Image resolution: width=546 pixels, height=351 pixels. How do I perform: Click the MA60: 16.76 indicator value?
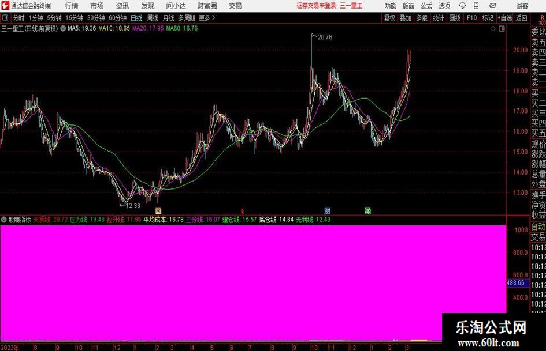pos(182,28)
